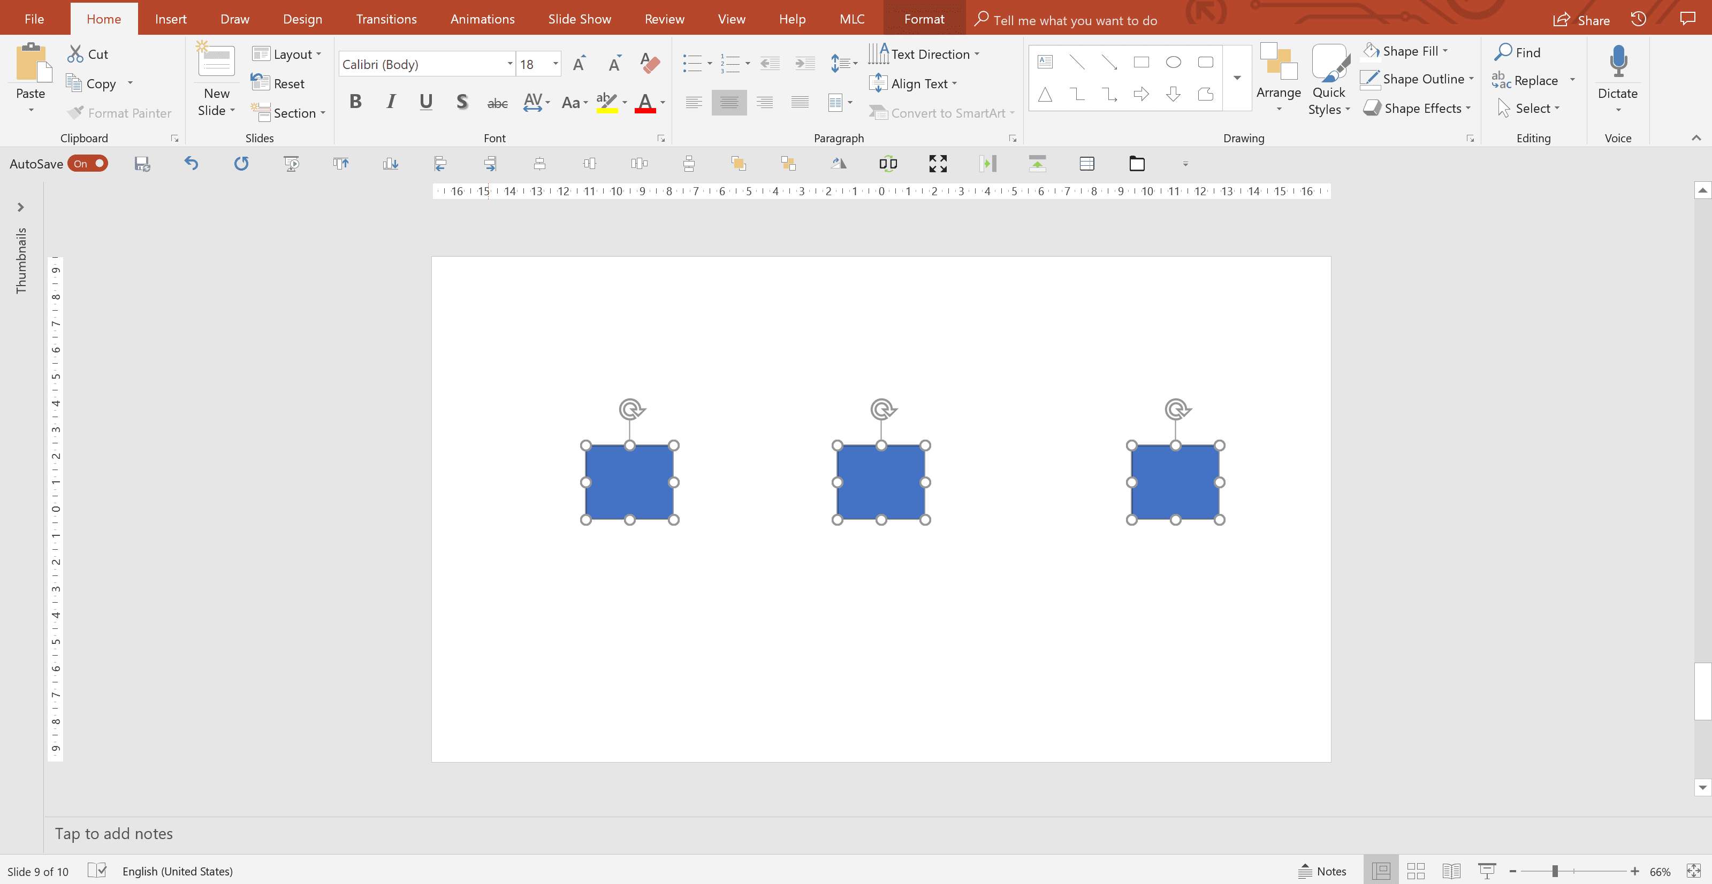This screenshot has width=1712, height=884.
Task: Click the Share button
Action: (x=1581, y=20)
